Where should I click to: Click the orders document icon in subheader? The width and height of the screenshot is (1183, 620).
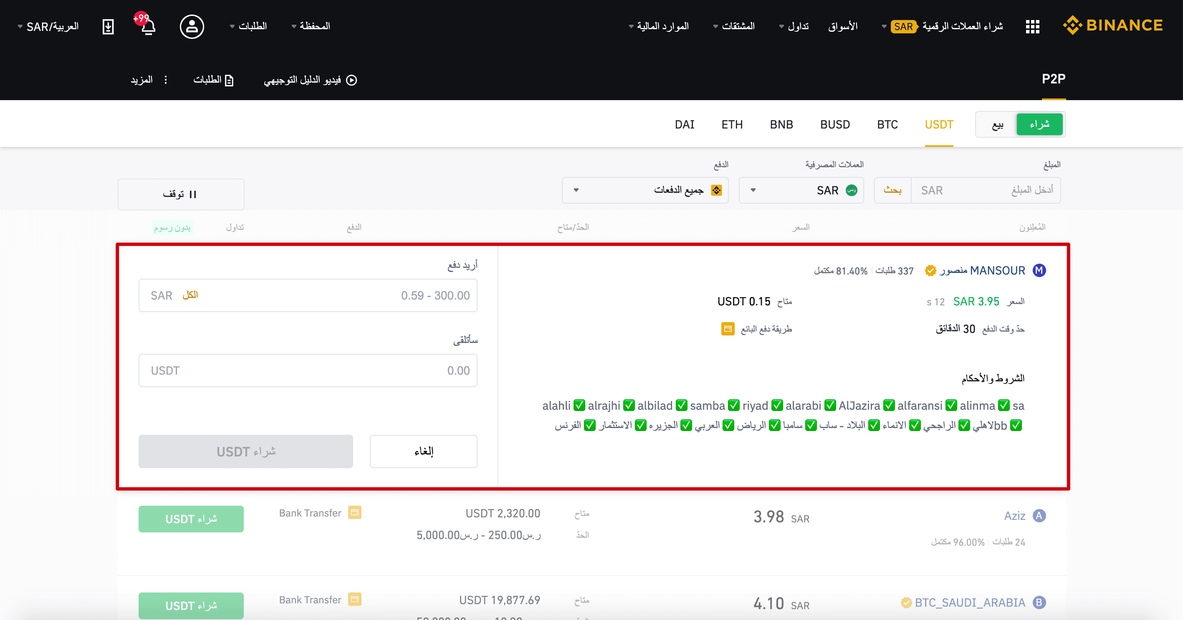229,80
